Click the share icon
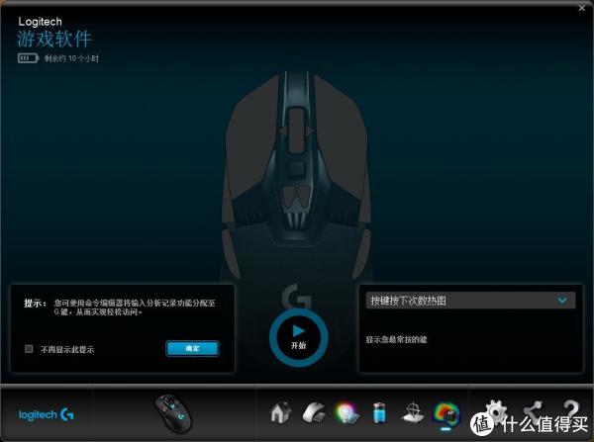The image size is (594, 442). pos(533,410)
